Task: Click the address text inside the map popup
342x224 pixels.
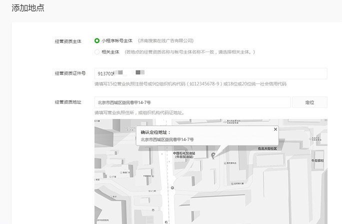Action: 167,139
